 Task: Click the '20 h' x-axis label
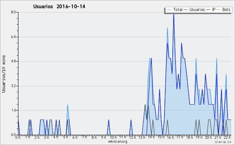coord(208,137)
